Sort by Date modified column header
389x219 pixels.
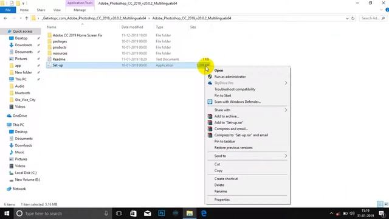(x=132, y=27)
